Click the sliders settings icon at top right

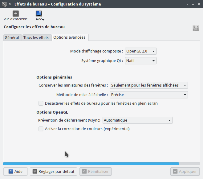(x=196, y=28)
